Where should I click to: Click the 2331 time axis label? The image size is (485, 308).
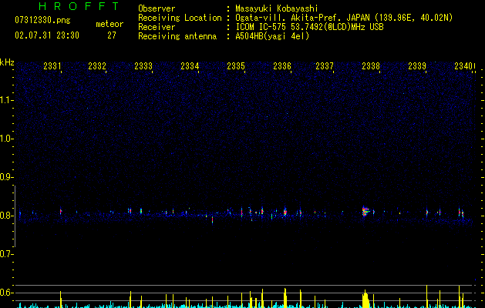click(x=52, y=66)
